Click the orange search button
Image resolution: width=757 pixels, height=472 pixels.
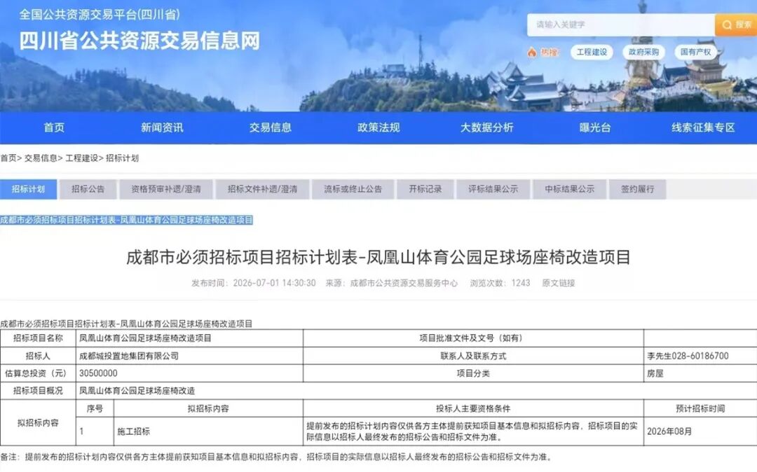point(736,25)
